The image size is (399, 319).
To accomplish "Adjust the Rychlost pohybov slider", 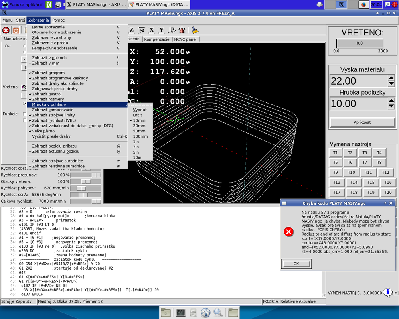I will click(81, 188).
